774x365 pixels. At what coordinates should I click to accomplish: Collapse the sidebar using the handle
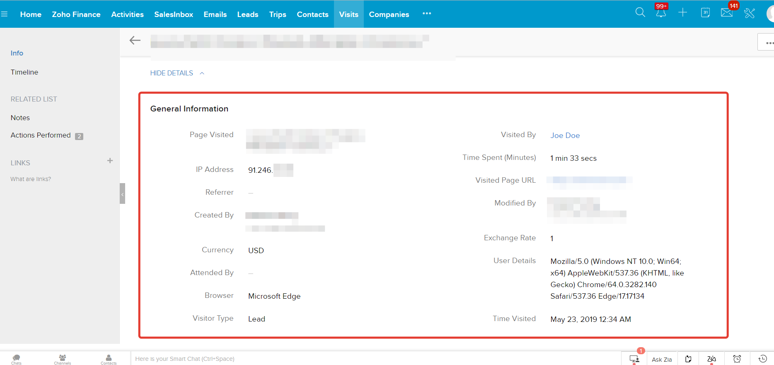122,193
